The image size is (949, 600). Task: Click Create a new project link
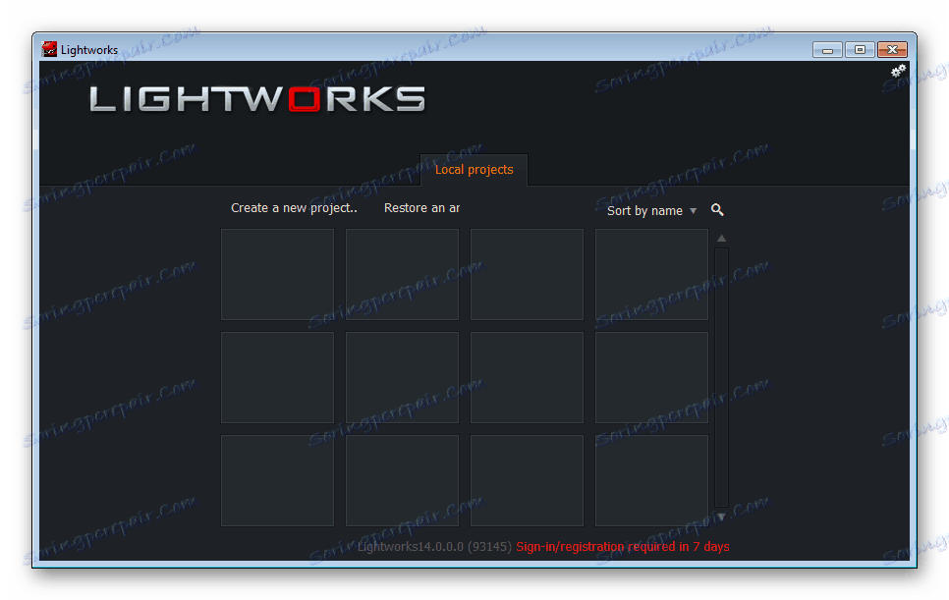pyautogui.click(x=294, y=208)
